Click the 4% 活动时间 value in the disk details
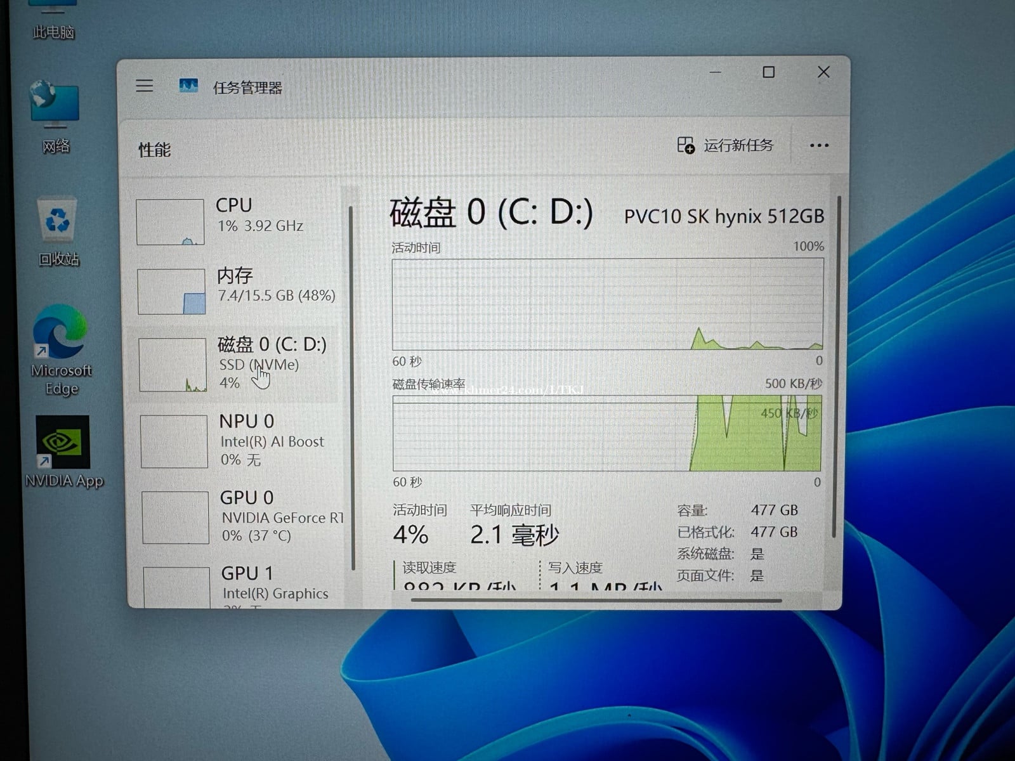This screenshot has height=761, width=1015. [410, 535]
